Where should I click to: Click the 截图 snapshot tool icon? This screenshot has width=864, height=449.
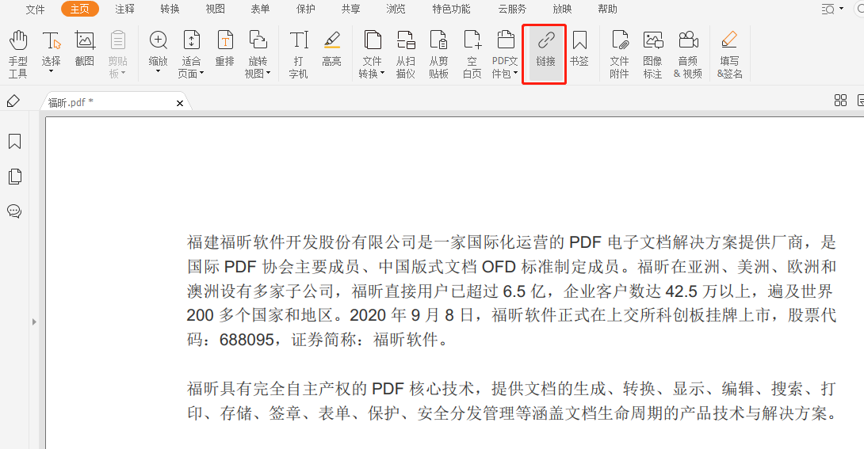[x=85, y=48]
